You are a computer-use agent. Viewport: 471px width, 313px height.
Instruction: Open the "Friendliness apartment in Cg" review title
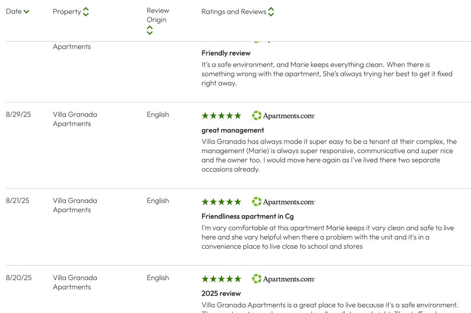coord(247,217)
